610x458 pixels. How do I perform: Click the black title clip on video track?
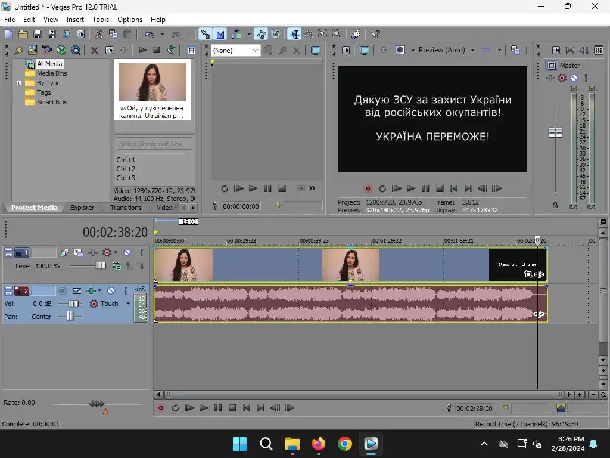tap(518, 265)
